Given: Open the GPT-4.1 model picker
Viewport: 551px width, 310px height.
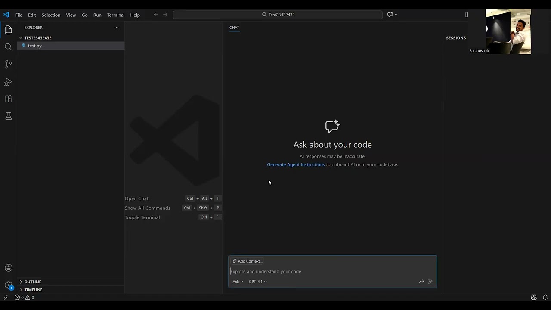Looking at the screenshot, I should pyautogui.click(x=257, y=282).
